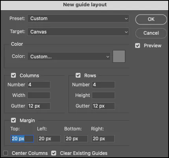Viewport: 169px width, 158px height.
Task: Toggle the Margin checkbox
Action: pyautogui.click(x=13, y=120)
